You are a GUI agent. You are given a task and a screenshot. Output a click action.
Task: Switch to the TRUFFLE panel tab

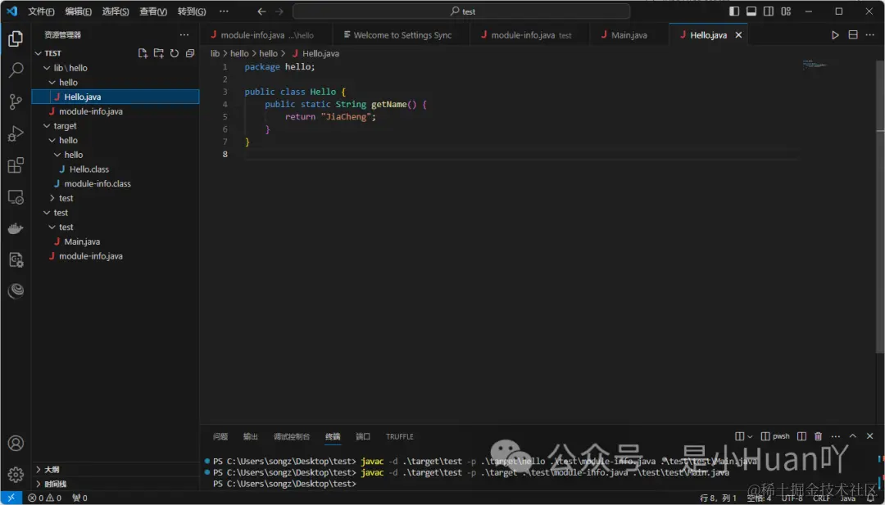(x=400, y=436)
